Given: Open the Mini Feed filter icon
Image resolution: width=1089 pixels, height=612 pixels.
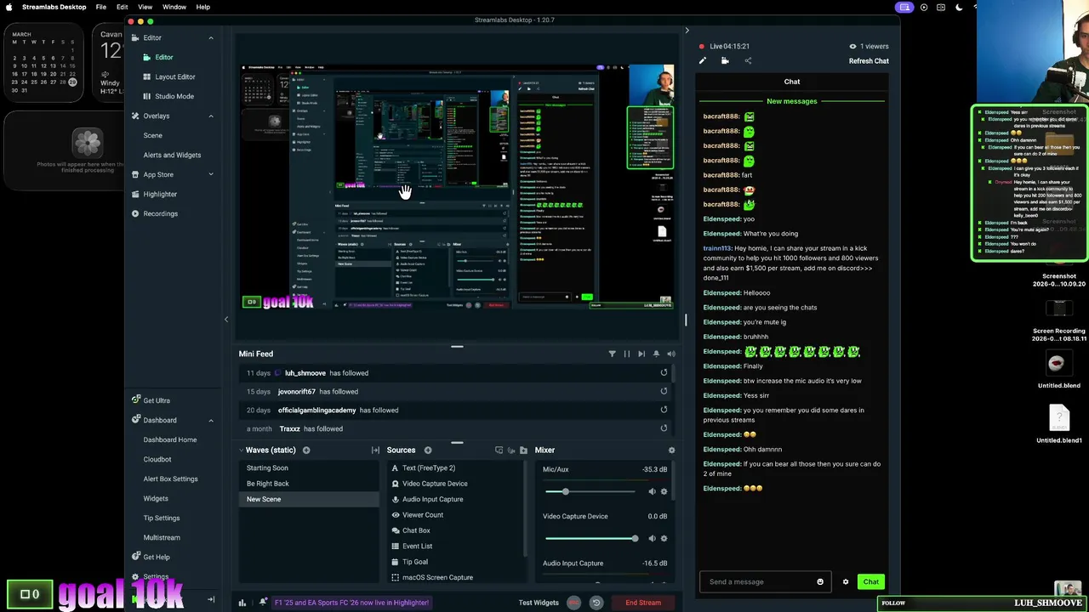Looking at the screenshot, I should [x=612, y=354].
